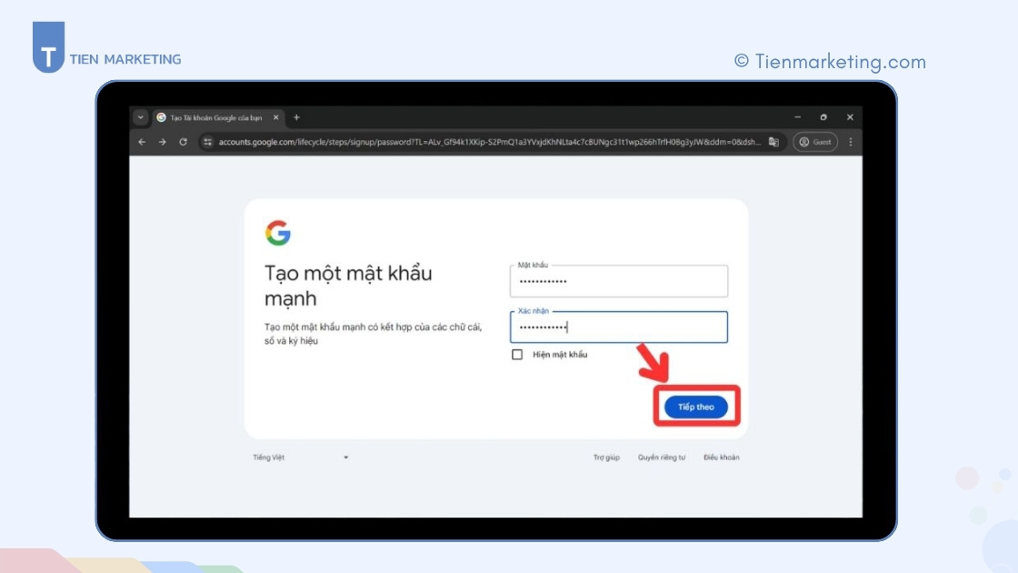Open the Guest profile menu in Chrome

(815, 142)
